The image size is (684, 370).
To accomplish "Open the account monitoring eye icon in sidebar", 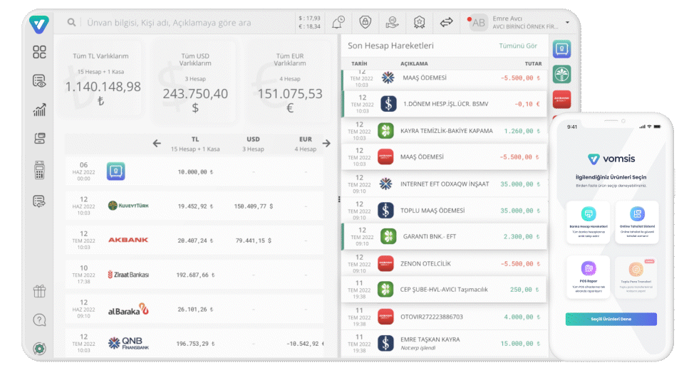I will [x=39, y=81].
